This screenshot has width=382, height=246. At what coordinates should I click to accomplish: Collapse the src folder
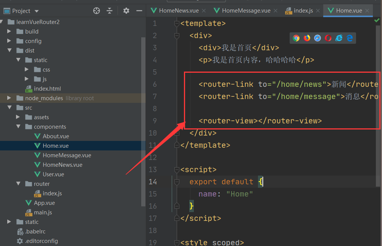(x=10, y=107)
